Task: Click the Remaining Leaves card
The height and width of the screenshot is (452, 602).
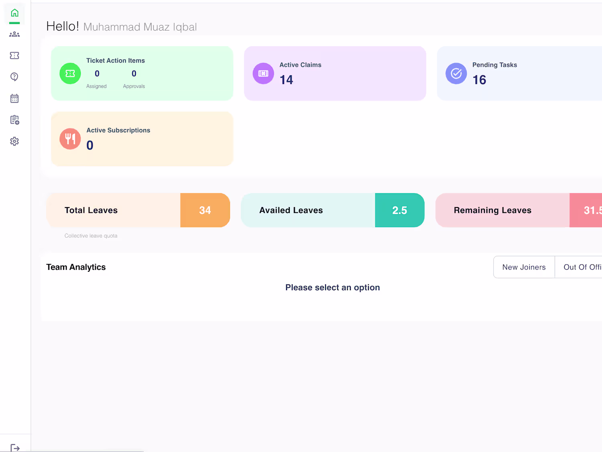Action: click(518, 210)
